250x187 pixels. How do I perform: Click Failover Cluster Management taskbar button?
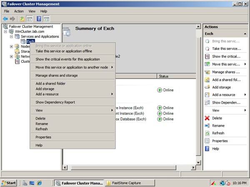click(79, 183)
